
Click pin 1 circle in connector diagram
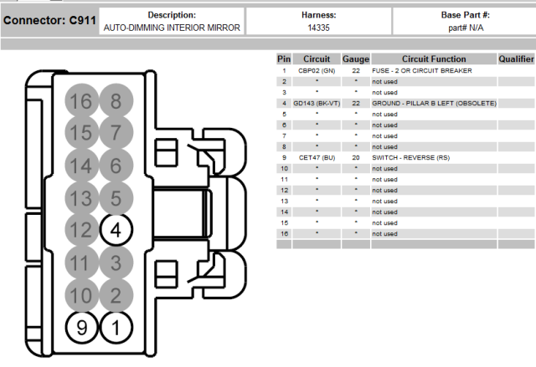[x=116, y=328]
